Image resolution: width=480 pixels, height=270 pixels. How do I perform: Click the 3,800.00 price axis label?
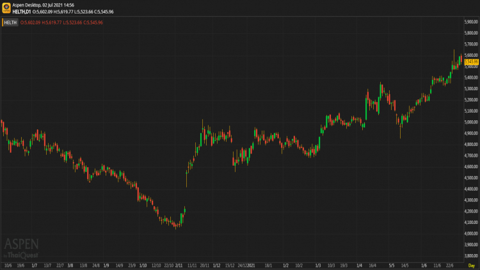pos(471,256)
